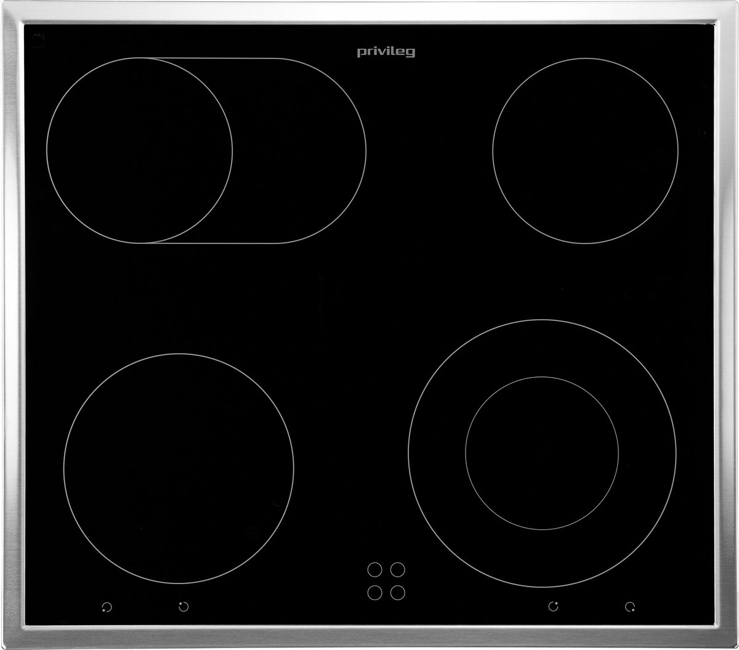Tap the round part of the top-left cooking zone
This screenshot has height=650, width=739.
click(x=139, y=150)
